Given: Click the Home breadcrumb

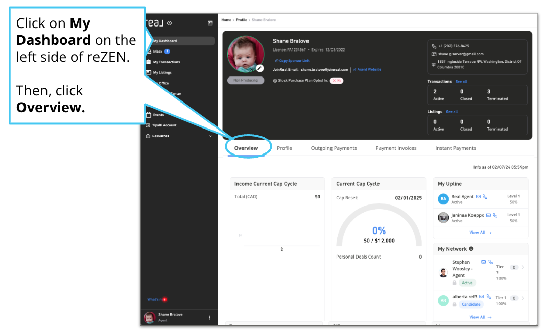Looking at the screenshot, I should tap(226, 20).
